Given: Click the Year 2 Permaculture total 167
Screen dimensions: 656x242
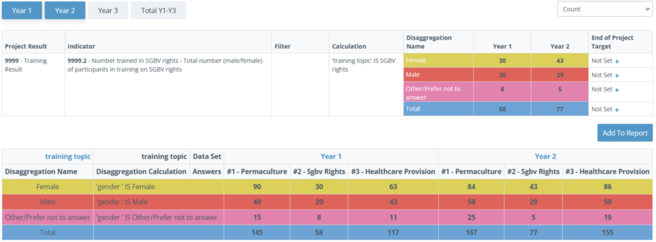Looking at the screenshot, I should 471,232.
